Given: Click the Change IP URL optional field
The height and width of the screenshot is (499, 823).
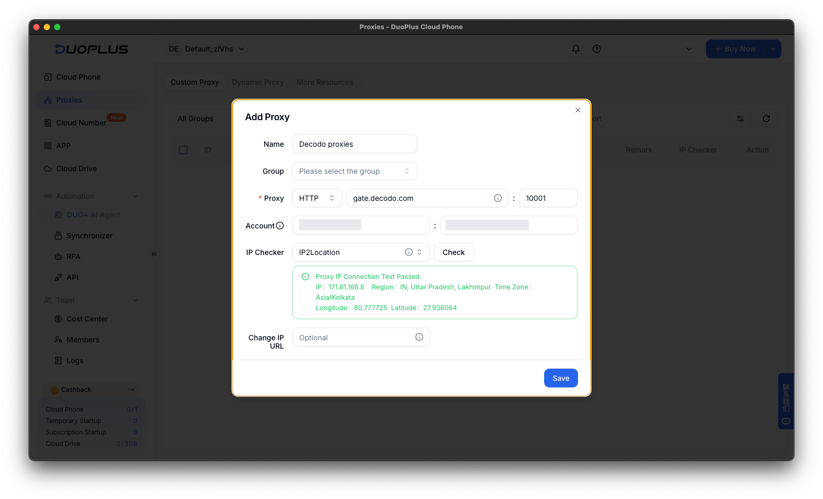Looking at the screenshot, I should [x=361, y=337].
